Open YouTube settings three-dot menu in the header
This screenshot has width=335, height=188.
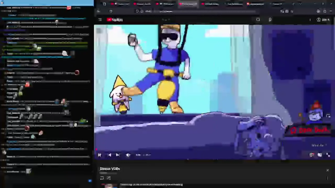[x=310, y=20]
